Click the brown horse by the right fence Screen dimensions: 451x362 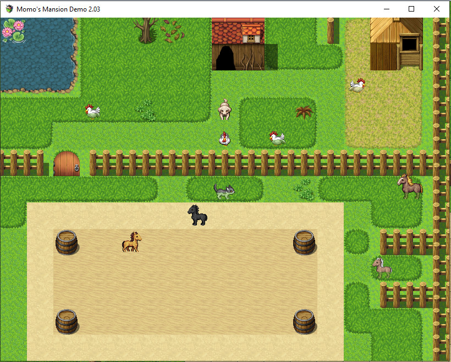(409, 187)
